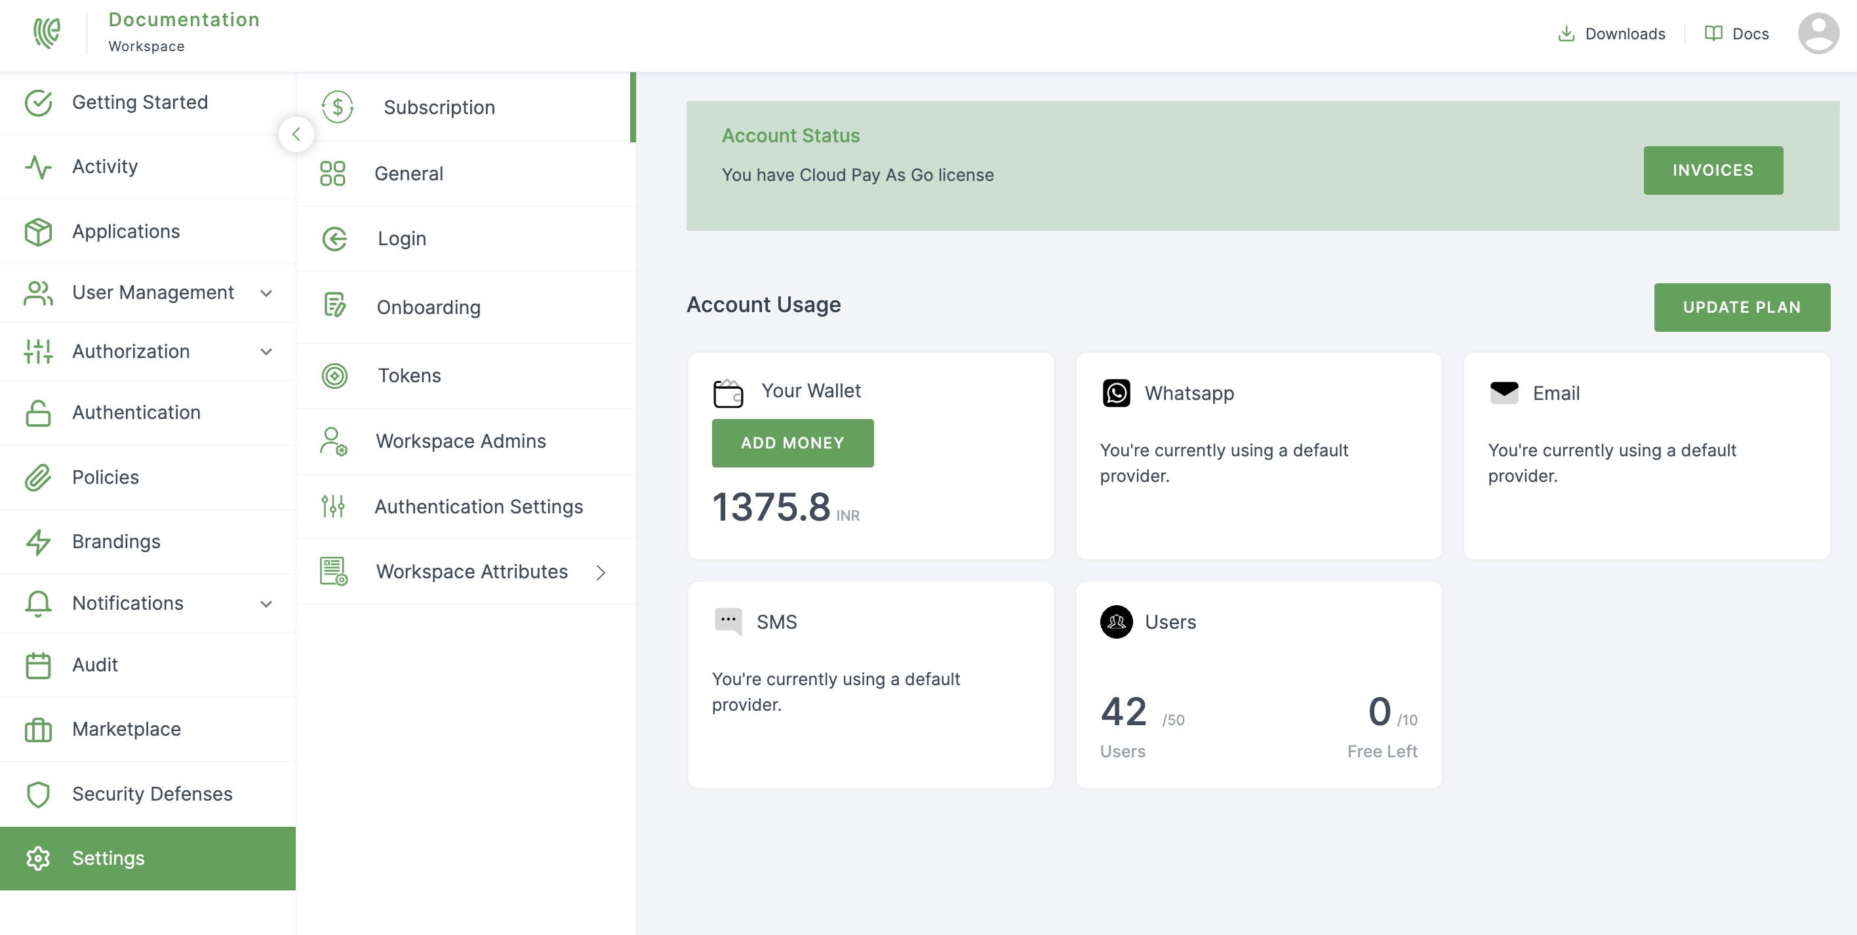1857x935 pixels.
Task: Open the Docs link
Action: (1736, 34)
